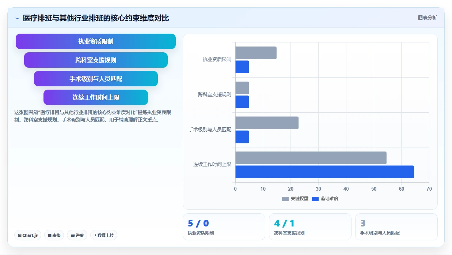Image resolution: width=452 pixels, height=255 pixels.
Task: Click the description paragraph starting 这张图围绕
Action: point(92,116)
